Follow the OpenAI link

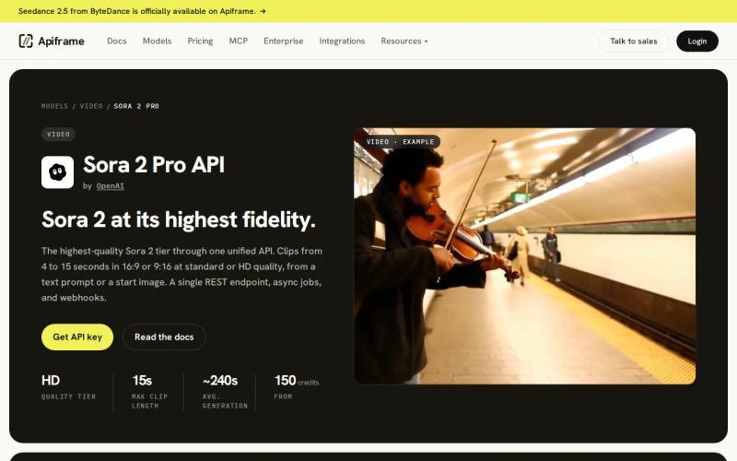(111, 186)
